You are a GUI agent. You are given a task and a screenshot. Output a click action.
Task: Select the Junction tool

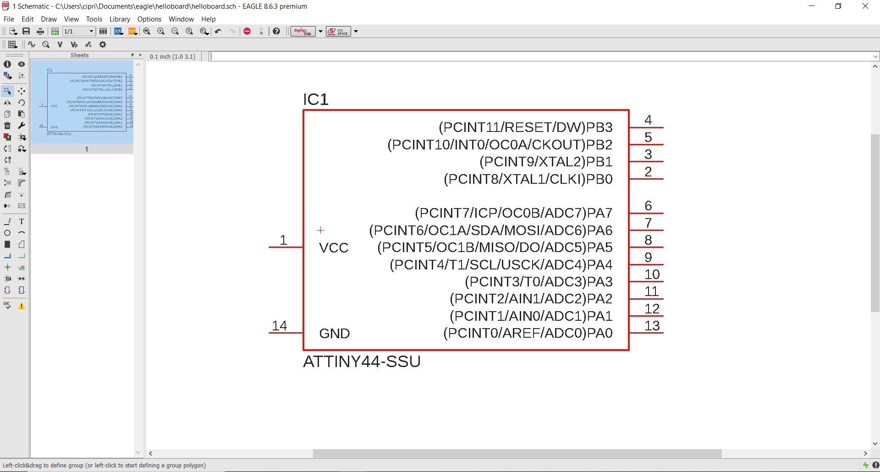(x=7, y=267)
